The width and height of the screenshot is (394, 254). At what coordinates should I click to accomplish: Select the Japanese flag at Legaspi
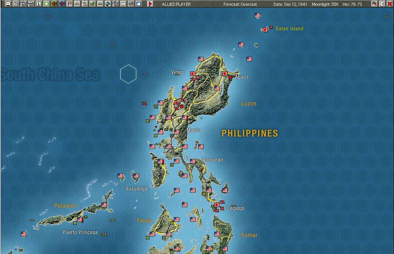tap(217, 205)
